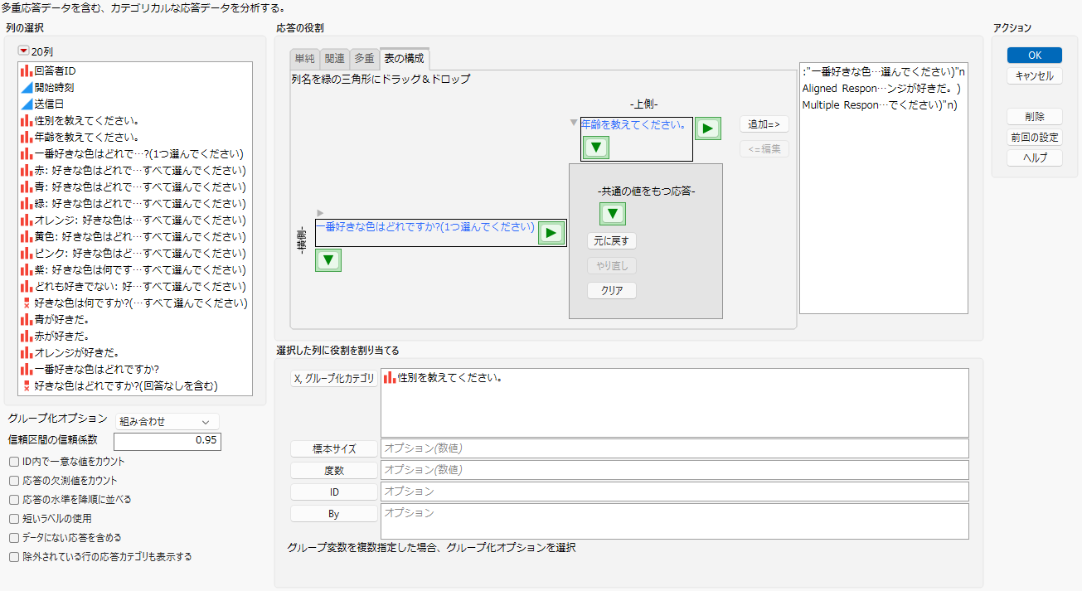1082x591 pixels.
Task: Switch to the 多重 tab
Action: (x=364, y=58)
